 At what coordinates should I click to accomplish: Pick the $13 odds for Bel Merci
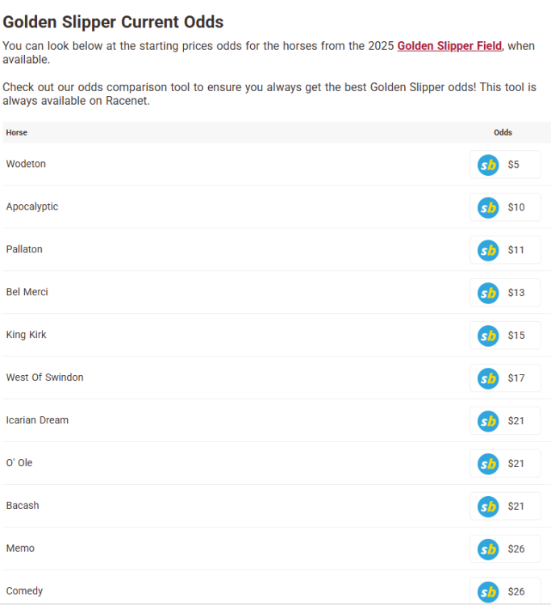[x=516, y=294]
